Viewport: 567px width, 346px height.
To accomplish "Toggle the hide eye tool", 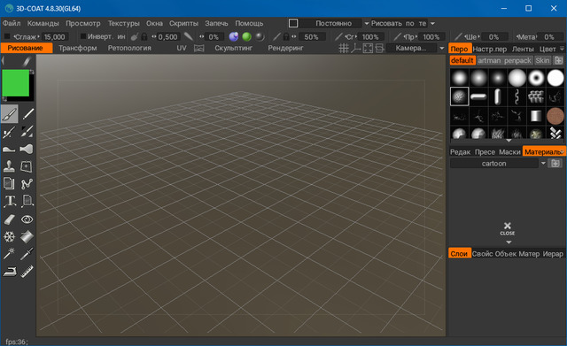I will tap(27, 219).
